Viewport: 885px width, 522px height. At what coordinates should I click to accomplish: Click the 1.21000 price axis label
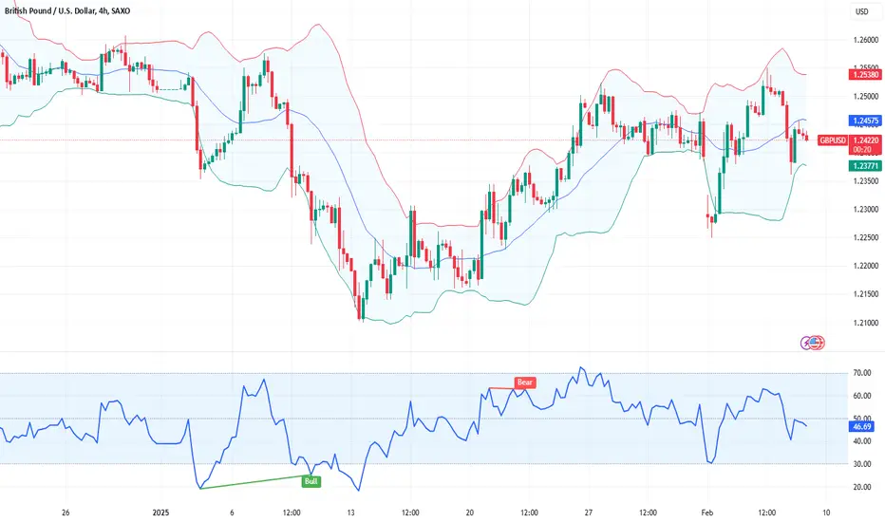[x=866, y=323]
